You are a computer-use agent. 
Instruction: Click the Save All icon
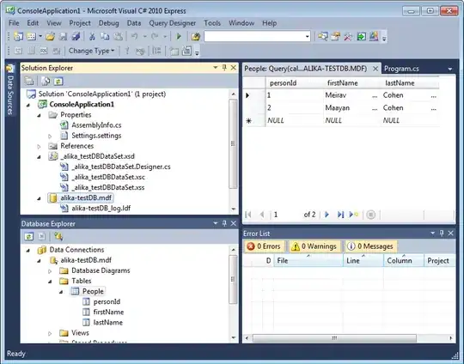click(76, 37)
